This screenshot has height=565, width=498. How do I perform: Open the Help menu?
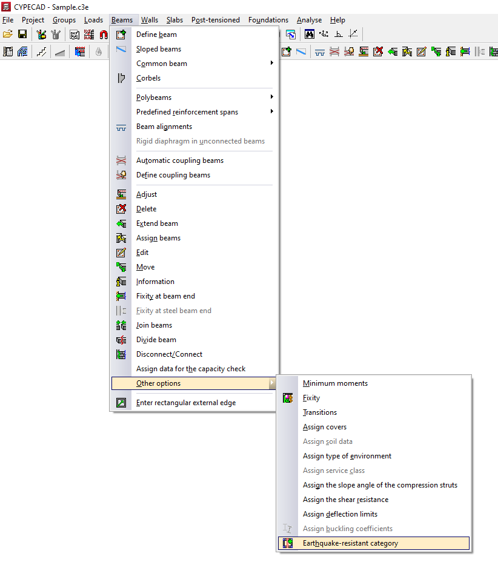click(337, 20)
